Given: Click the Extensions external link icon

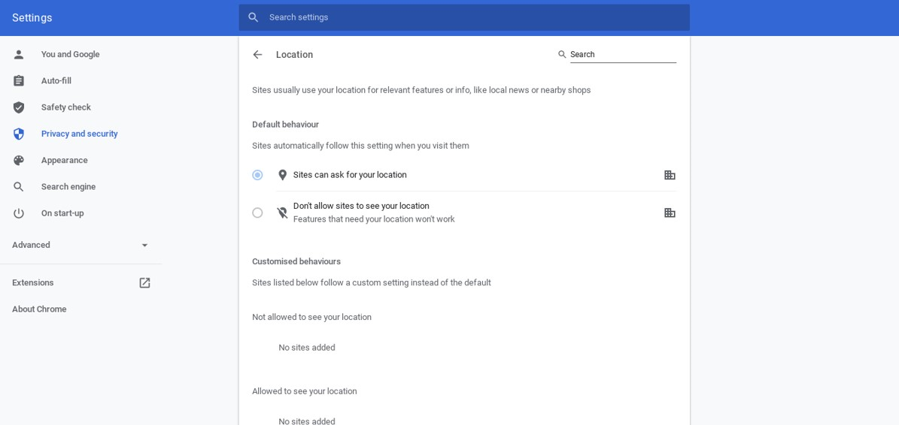Looking at the screenshot, I should pyautogui.click(x=144, y=282).
